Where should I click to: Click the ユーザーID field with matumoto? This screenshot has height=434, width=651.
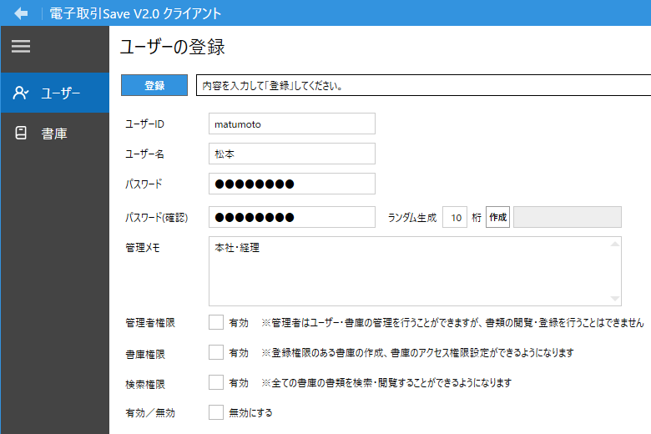pyautogui.click(x=291, y=124)
